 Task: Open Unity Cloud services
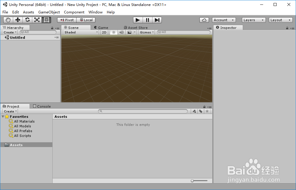click(204, 20)
